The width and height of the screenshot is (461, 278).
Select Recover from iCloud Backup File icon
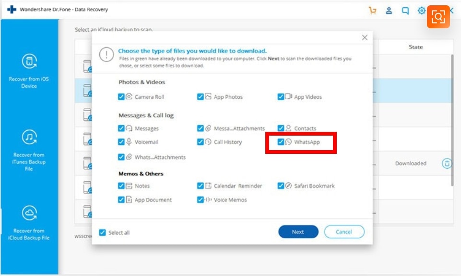[x=29, y=213]
